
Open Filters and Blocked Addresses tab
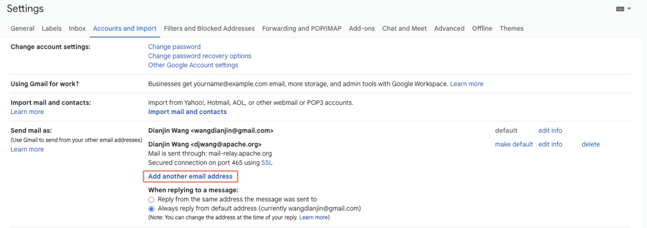[209, 29]
